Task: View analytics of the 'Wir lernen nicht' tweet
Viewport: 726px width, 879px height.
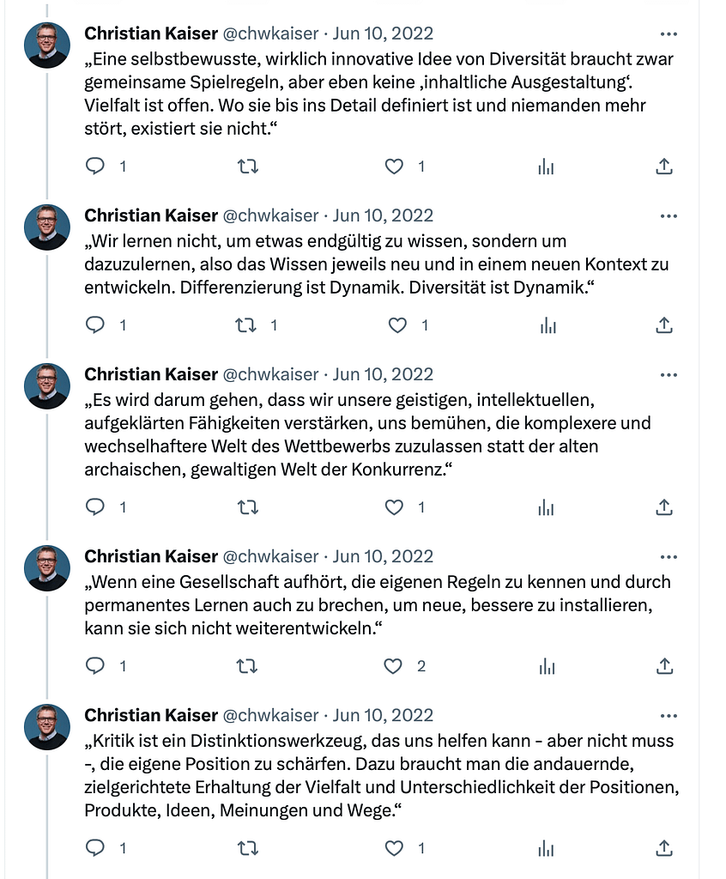Action: 547,325
